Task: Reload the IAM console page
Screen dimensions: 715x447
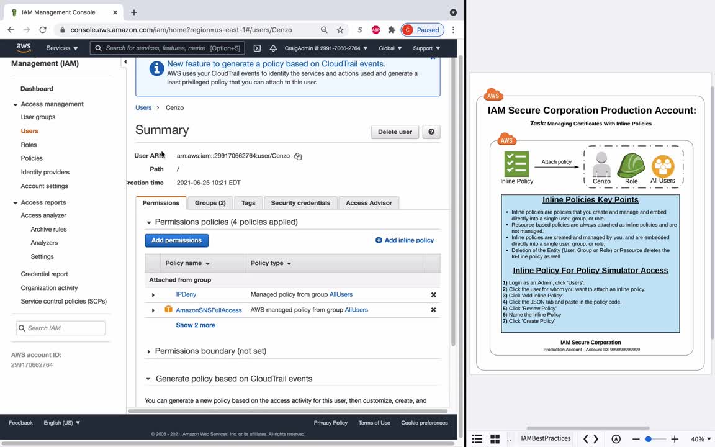Action: point(43,30)
